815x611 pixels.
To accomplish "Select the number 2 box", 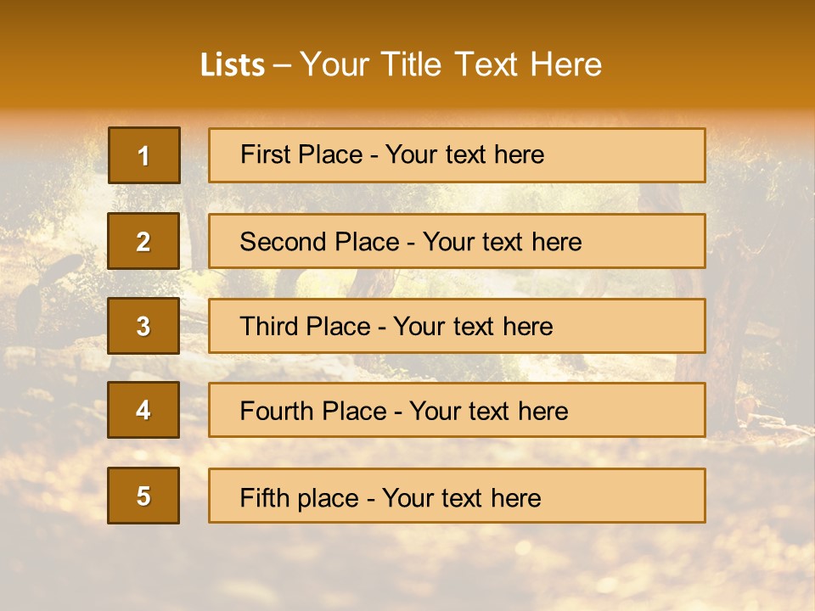I will (144, 241).
